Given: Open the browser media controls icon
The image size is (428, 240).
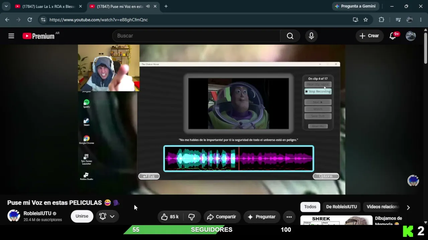Looking at the screenshot, I should tap(398, 20).
